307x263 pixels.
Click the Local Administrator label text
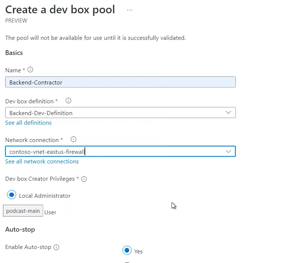[45, 196]
